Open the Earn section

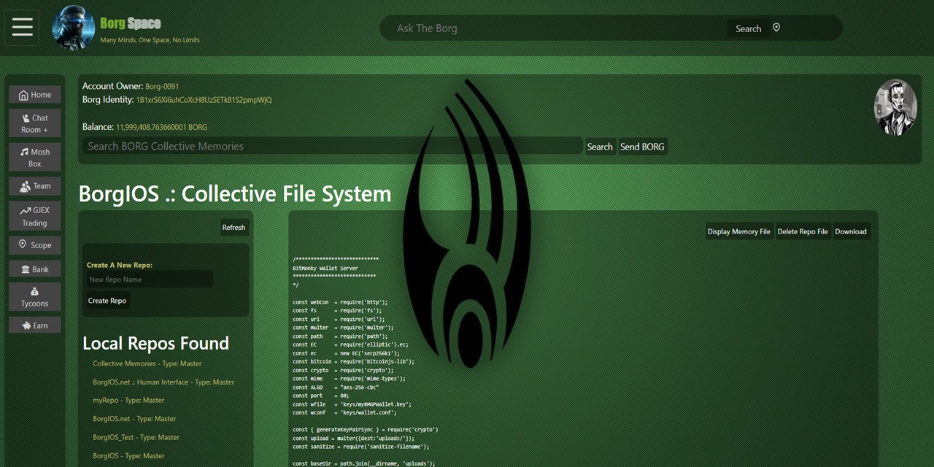35,325
